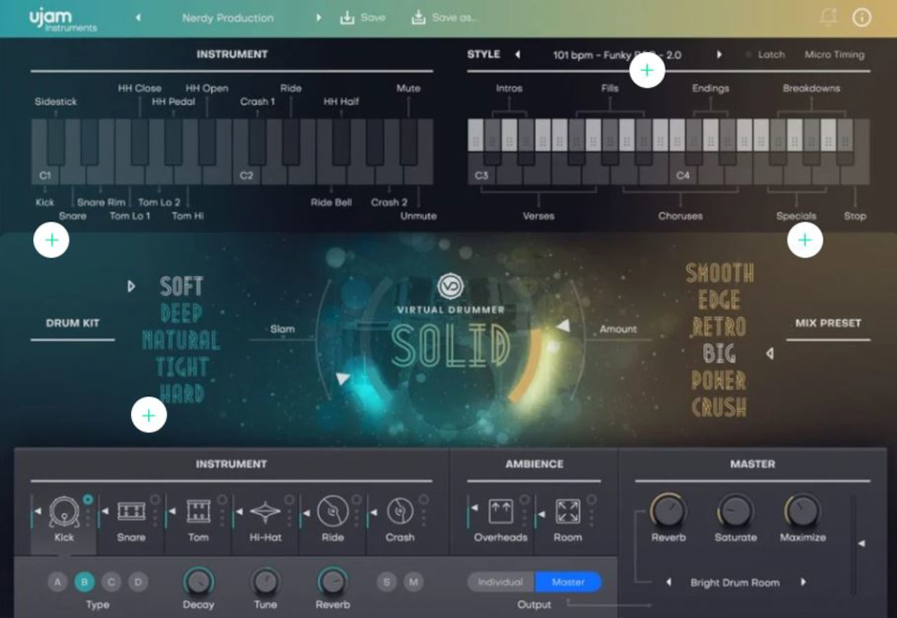Open Micro Timing settings
The width and height of the screenshot is (897, 618).
[834, 55]
